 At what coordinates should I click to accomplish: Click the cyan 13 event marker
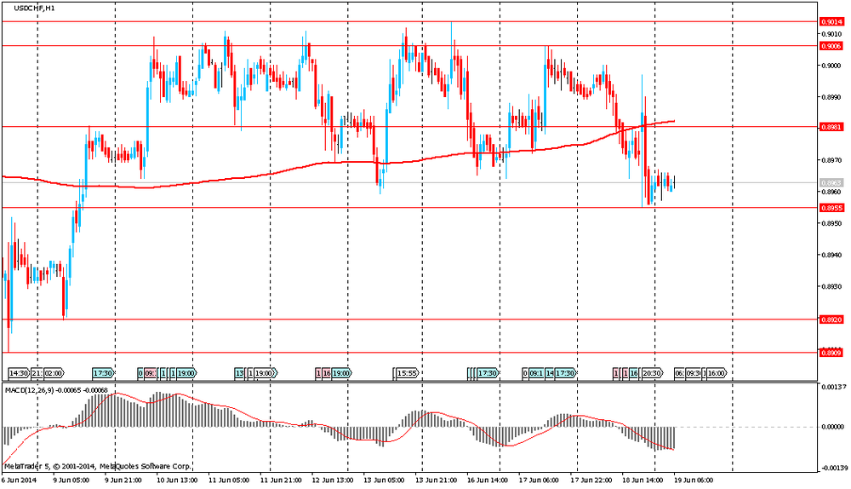coord(239,373)
